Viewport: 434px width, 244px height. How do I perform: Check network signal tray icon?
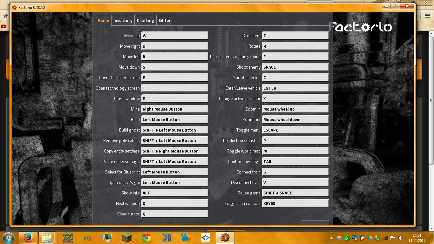click(385, 238)
